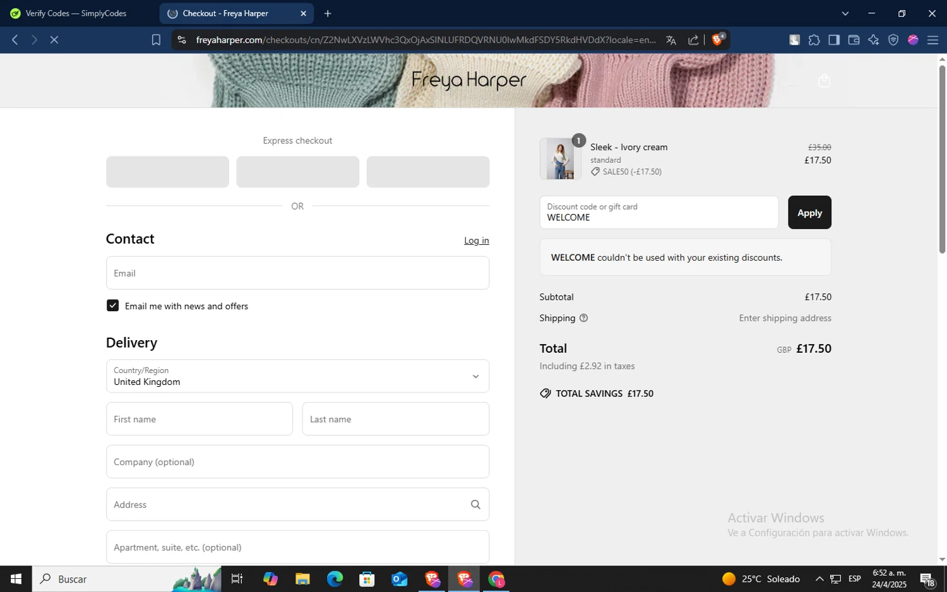Click the Freya Harper logo
The width and height of the screenshot is (947, 592).
tap(469, 80)
